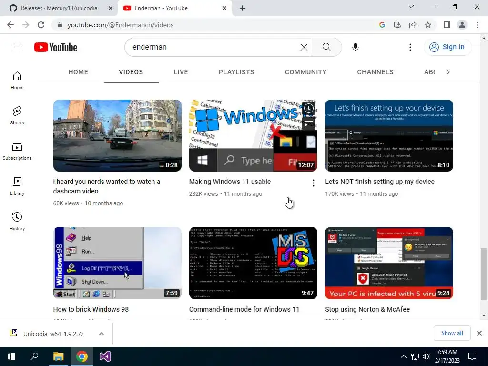Open Shorts in the left sidebar
This screenshot has height=366, width=488.
click(x=17, y=115)
